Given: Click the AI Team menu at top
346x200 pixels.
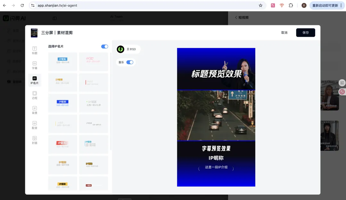Looking at the screenshot, I should [x=116, y=16].
